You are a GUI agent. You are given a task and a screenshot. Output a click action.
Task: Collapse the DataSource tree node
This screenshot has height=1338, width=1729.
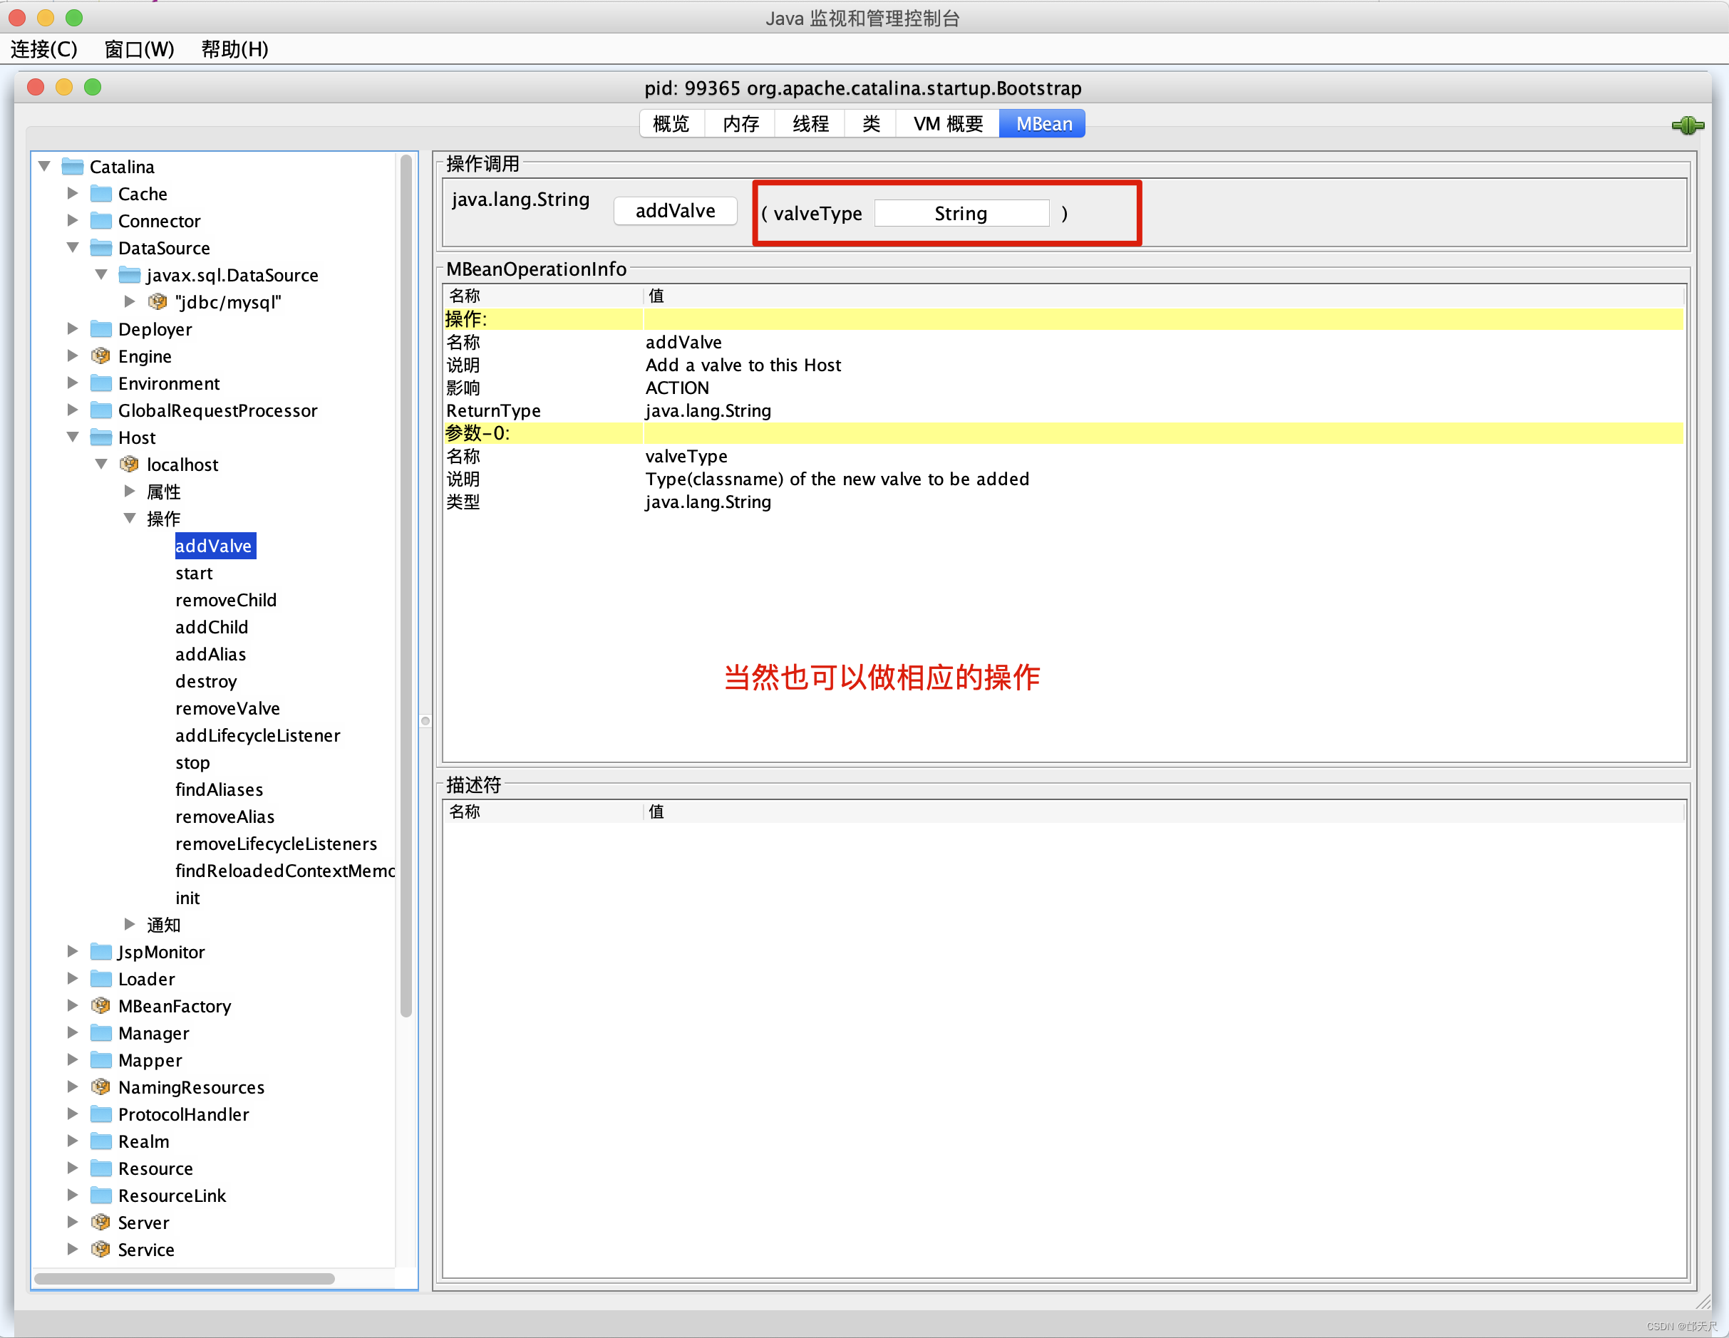(x=73, y=248)
